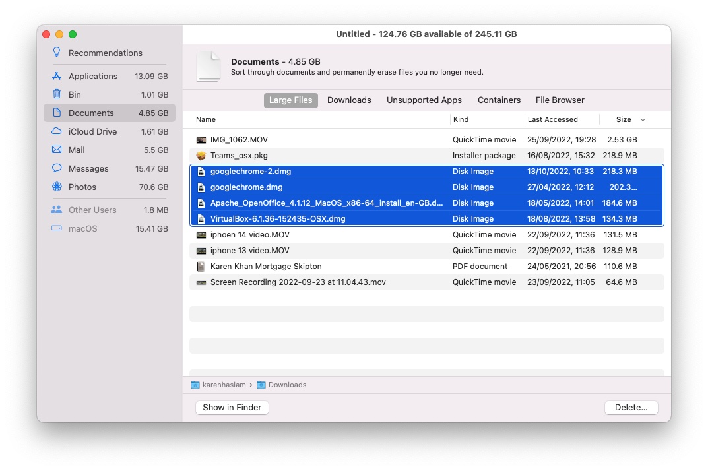Click the Photos flower icon
The image size is (708, 471).
coord(57,187)
